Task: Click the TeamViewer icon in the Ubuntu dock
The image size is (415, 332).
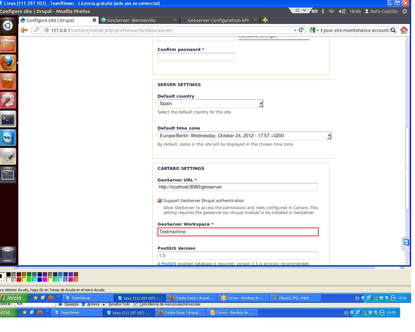Action: (8, 138)
